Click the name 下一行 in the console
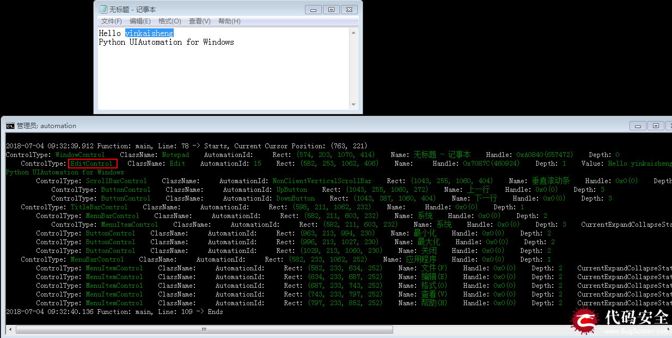The width and height of the screenshot is (672, 338). click(486, 198)
